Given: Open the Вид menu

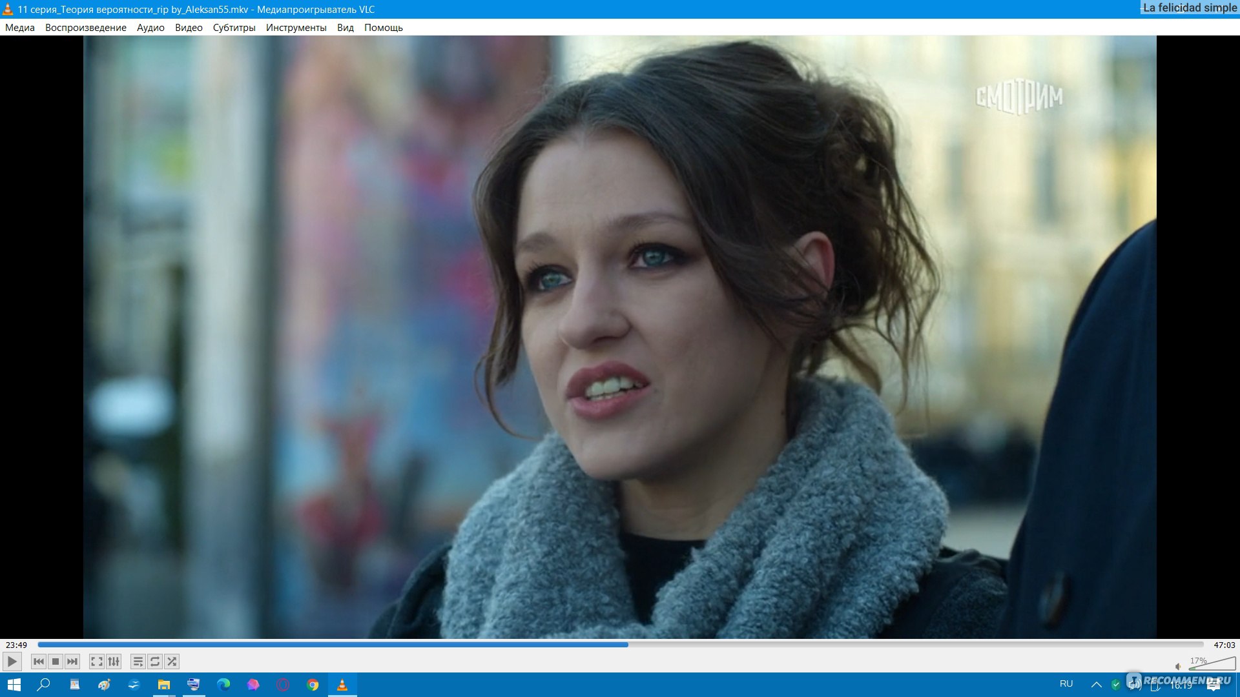Looking at the screenshot, I should pyautogui.click(x=346, y=28).
